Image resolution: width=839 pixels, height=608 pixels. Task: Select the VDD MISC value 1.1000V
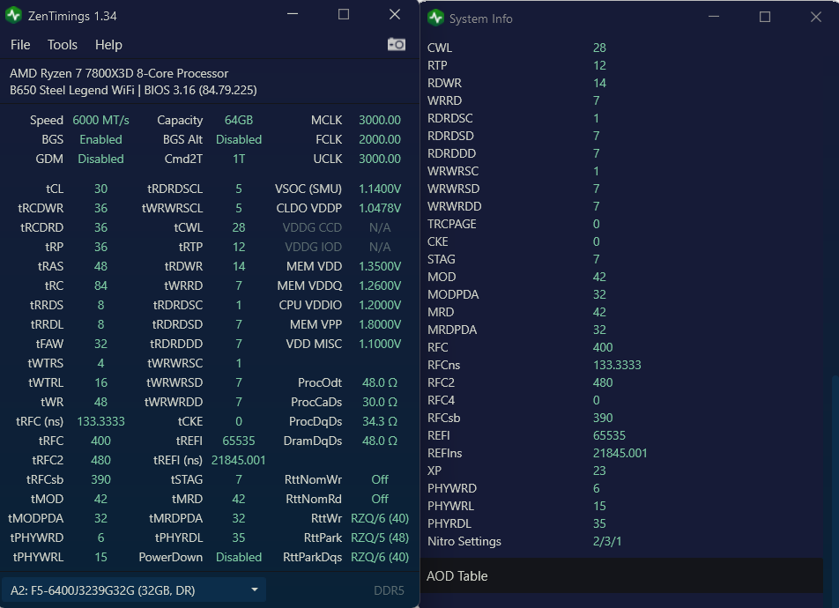click(379, 344)
